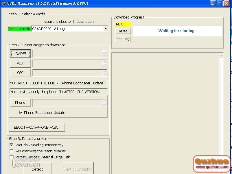
Task: Toggle Phone Bootloader Update checkbox
Action: point(21,112)
